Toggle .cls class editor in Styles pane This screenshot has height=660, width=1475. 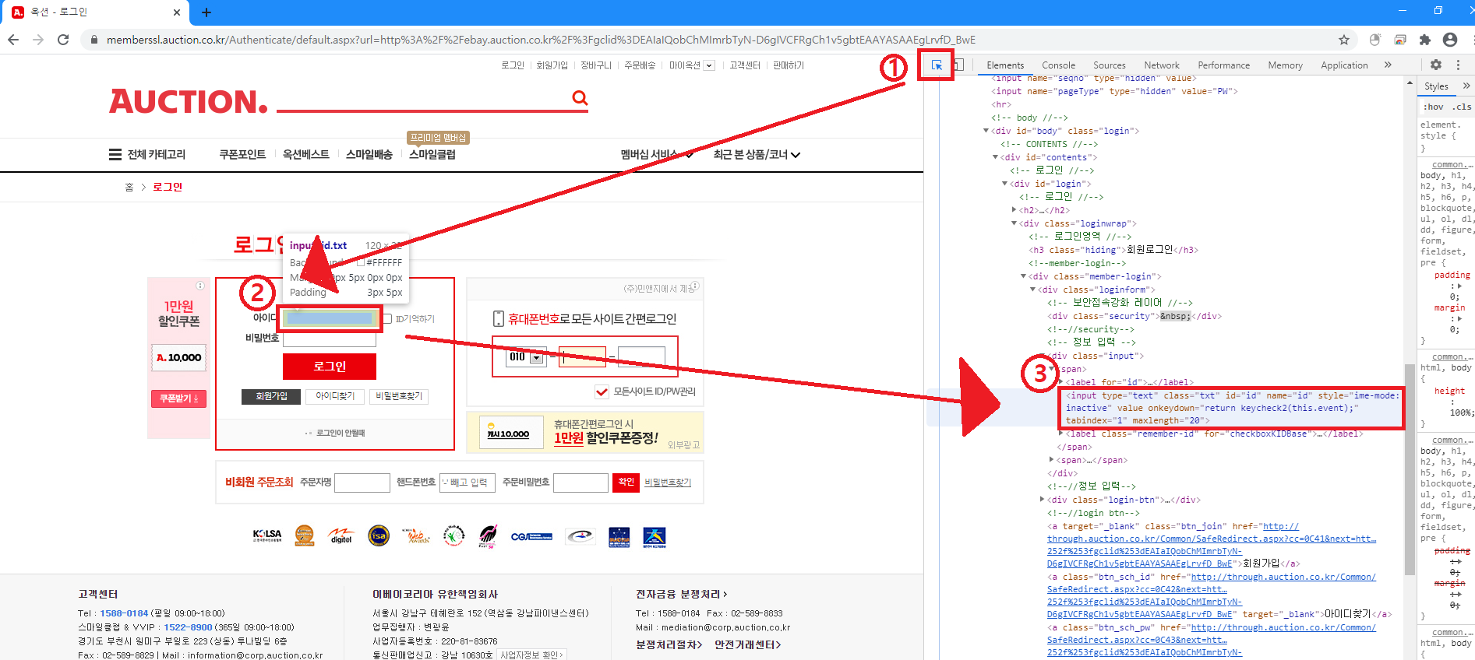point(1462,107)
